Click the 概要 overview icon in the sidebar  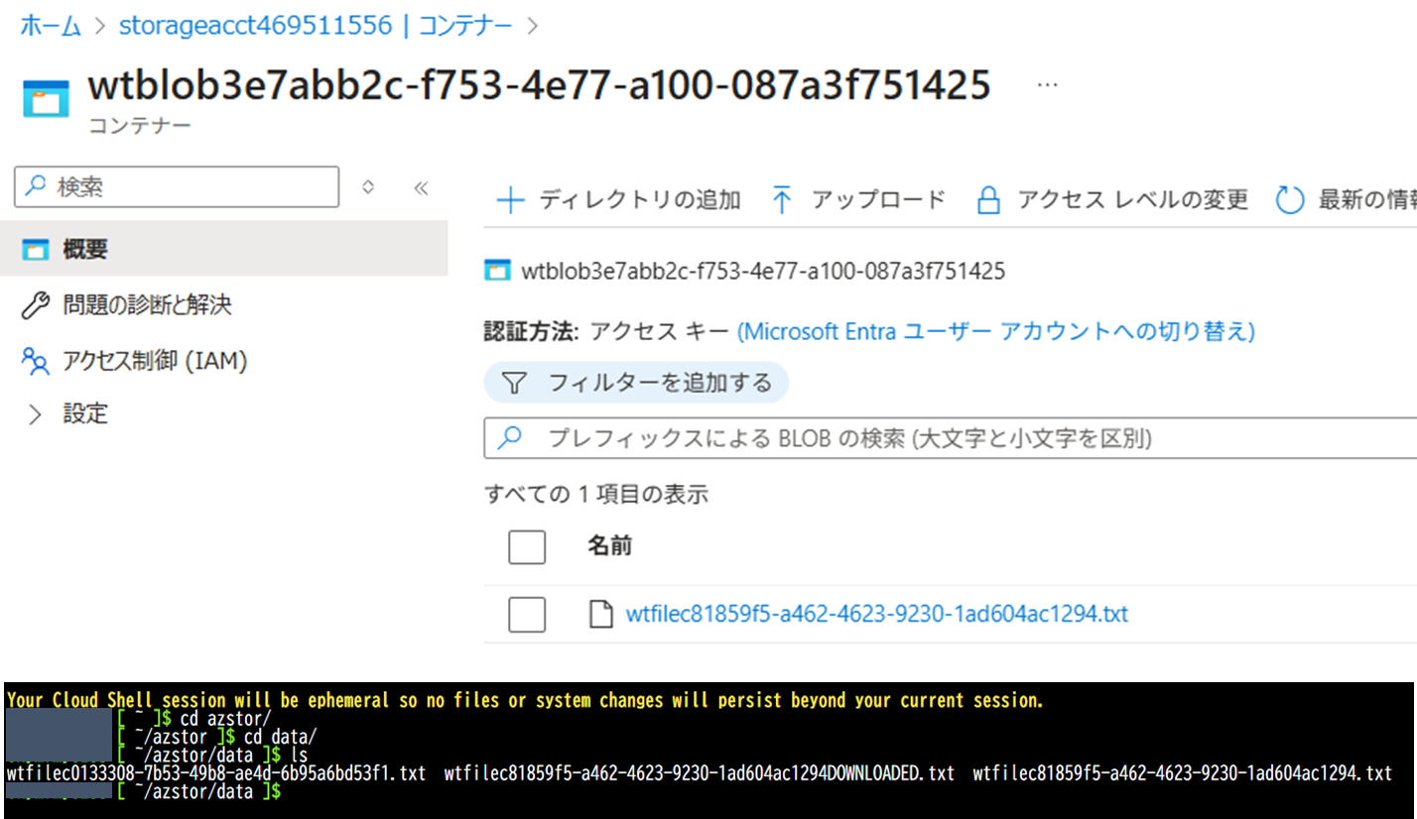tap(36, 250)
